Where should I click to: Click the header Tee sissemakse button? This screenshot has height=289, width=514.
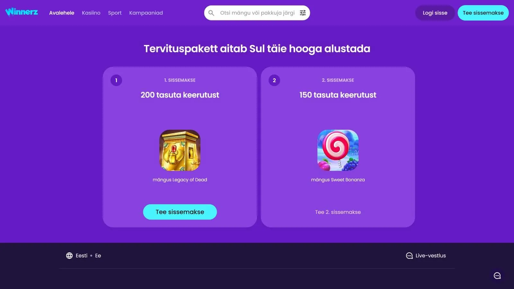click(483, 13)
